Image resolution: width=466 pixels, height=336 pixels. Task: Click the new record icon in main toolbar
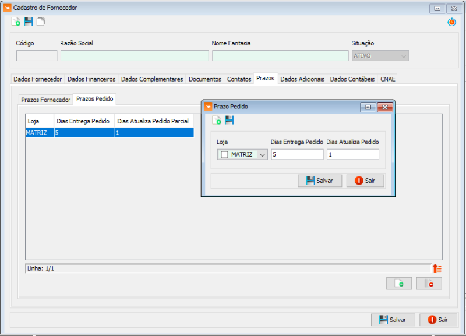pyautogui.click(x=16, y=22)
